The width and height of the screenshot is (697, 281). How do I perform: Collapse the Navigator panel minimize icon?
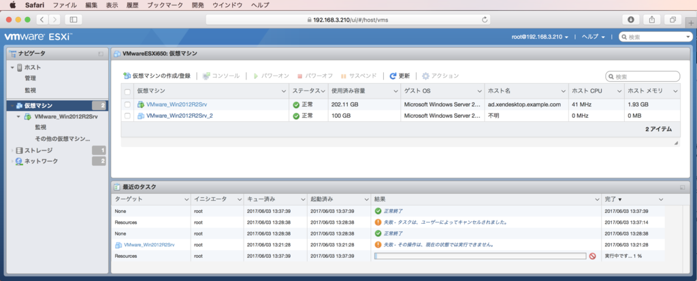tap(101, 54)
